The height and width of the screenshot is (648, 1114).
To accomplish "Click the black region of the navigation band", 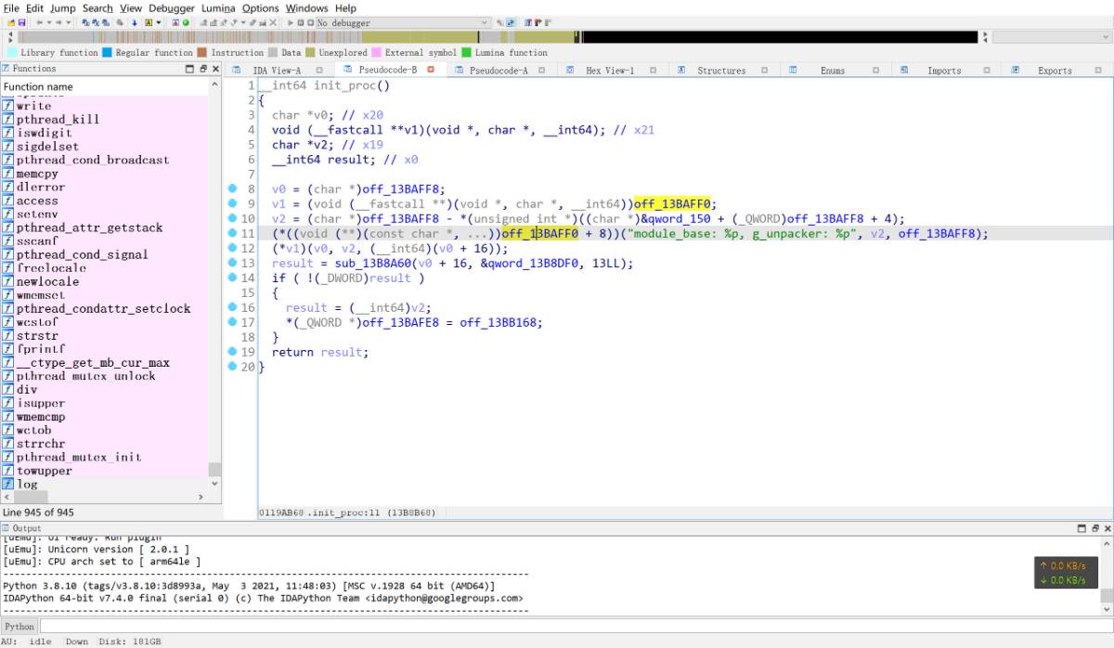I will 780,37.
